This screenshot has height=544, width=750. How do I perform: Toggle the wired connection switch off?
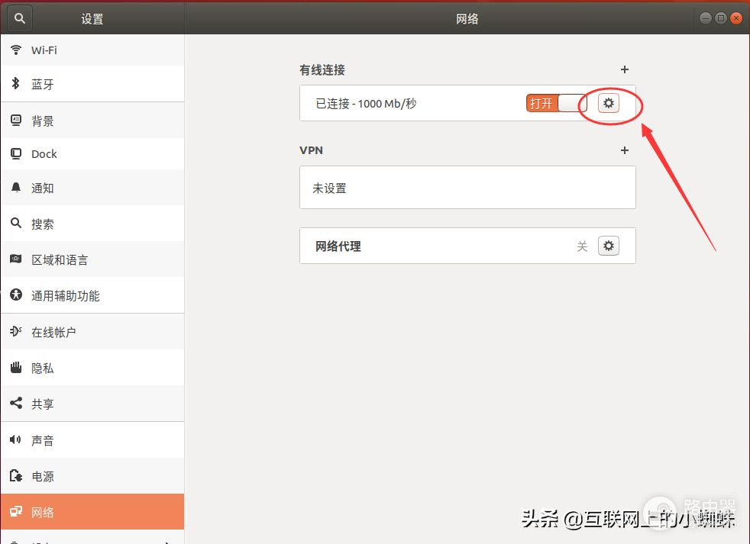pyautogui.click(x=556, y=103)
